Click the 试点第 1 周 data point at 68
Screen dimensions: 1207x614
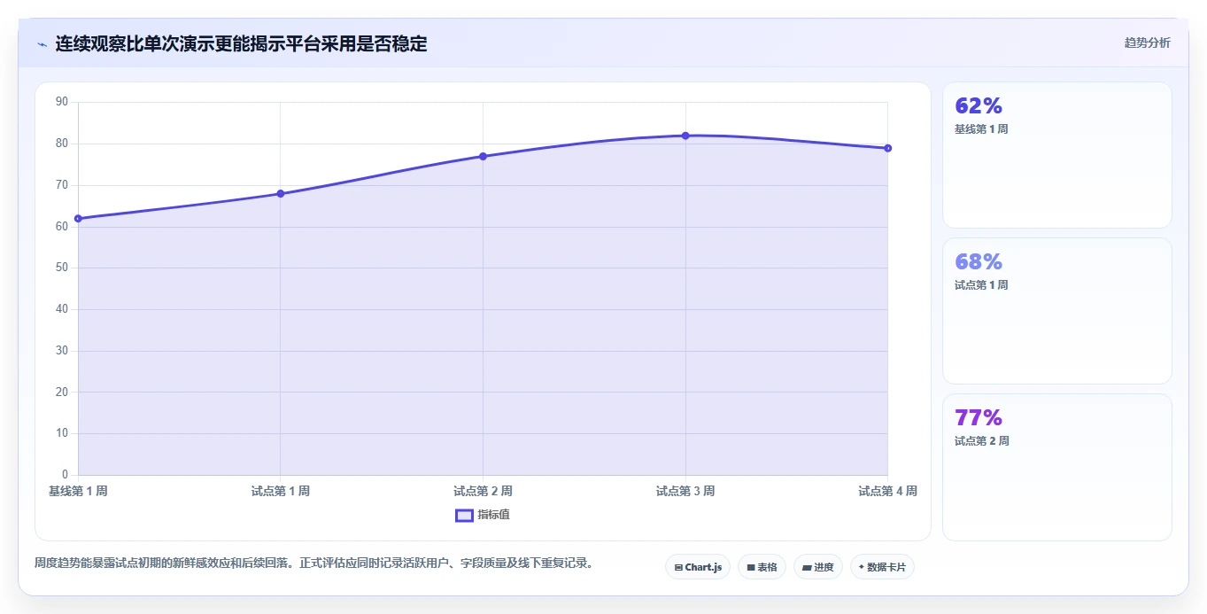click(x=281, y=193)
